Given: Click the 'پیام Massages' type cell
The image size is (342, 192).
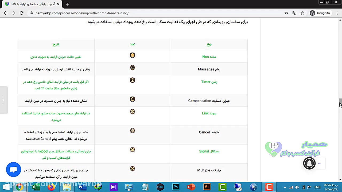Looking at the screenshot, I should click(209, 69).
